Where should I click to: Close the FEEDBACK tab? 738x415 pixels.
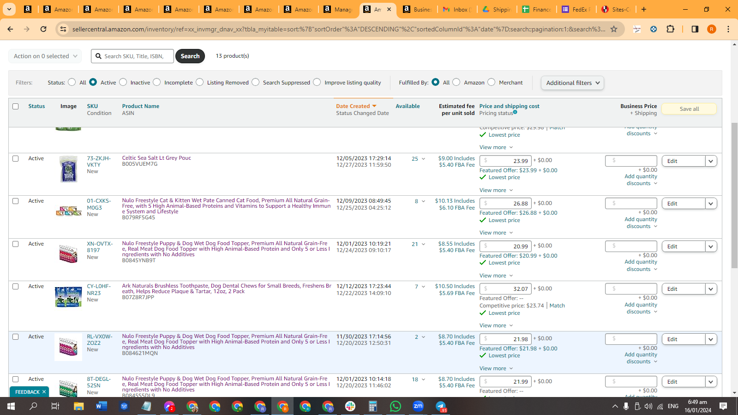[44, 392]
